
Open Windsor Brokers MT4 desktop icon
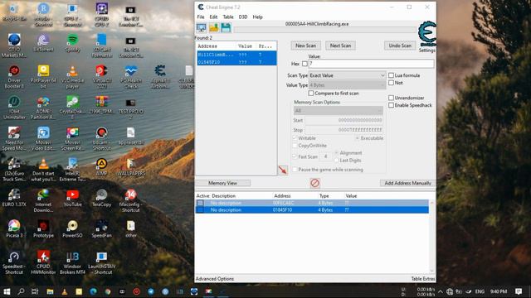point(72,262)
